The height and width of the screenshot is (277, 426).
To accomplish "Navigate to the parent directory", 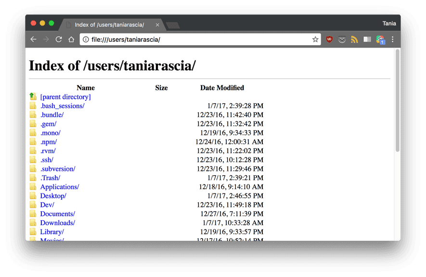I will [x=65, y=96].
